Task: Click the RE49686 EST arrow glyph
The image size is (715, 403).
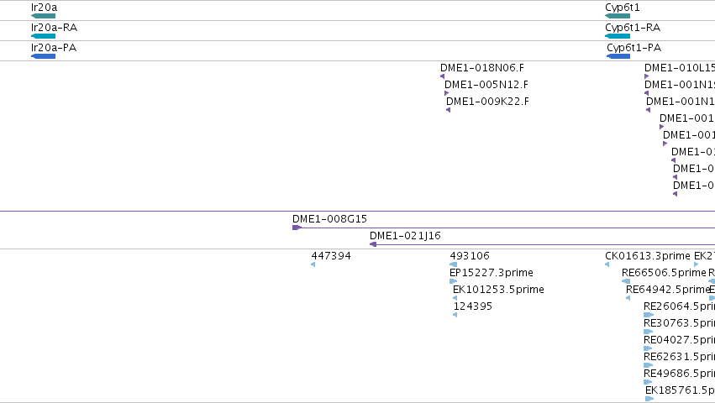Action: tap(648, 382)
